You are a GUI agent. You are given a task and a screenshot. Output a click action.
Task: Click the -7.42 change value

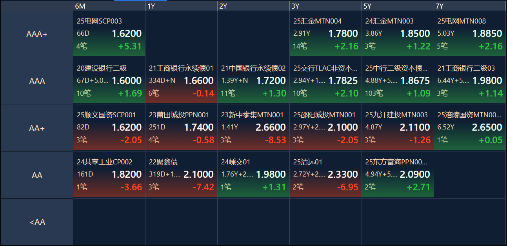coord(204,187)
